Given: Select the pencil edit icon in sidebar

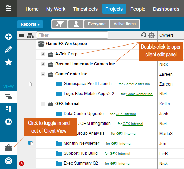Looking at the screenshot, I should tap(9, 49).
